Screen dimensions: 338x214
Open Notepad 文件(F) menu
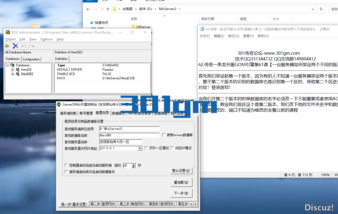pos(205,36)
